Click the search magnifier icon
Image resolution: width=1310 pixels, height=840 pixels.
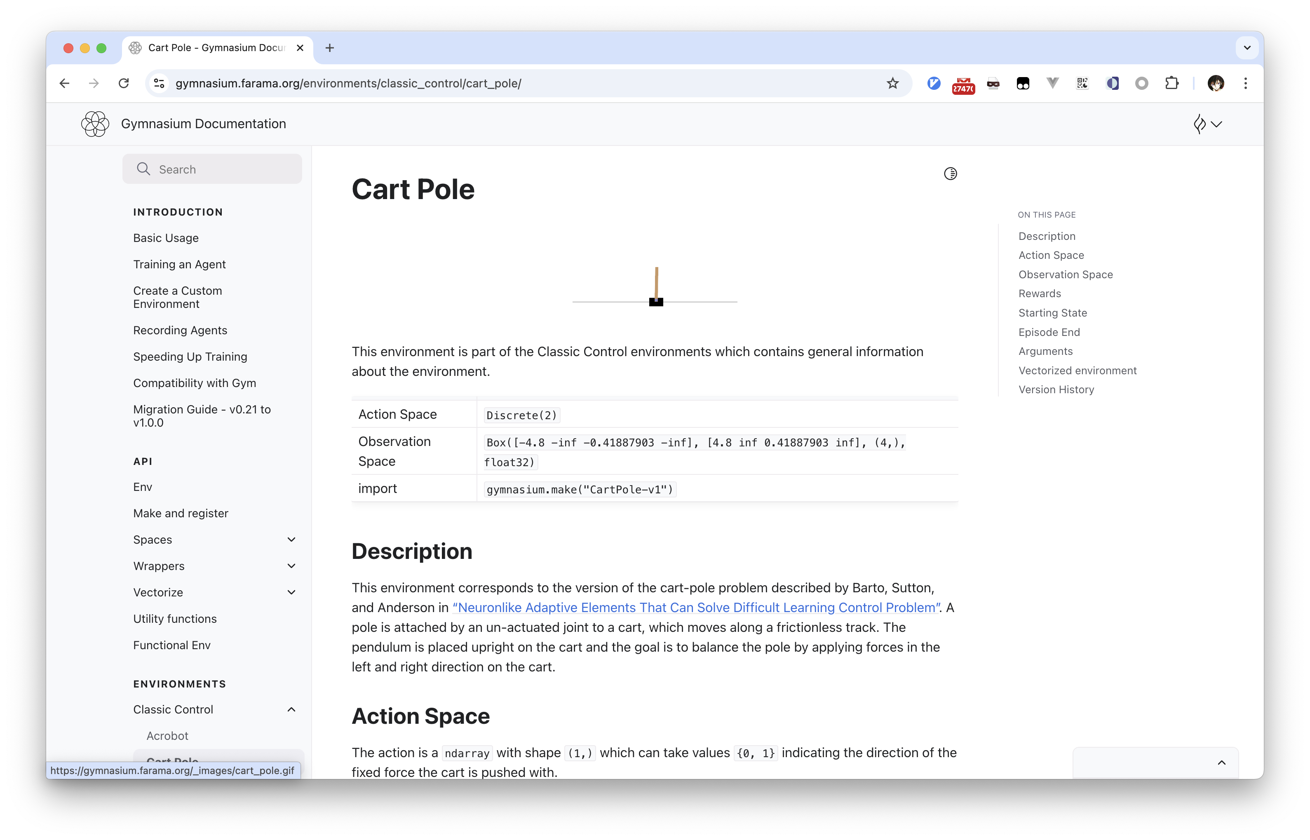(x=143, y=169)
